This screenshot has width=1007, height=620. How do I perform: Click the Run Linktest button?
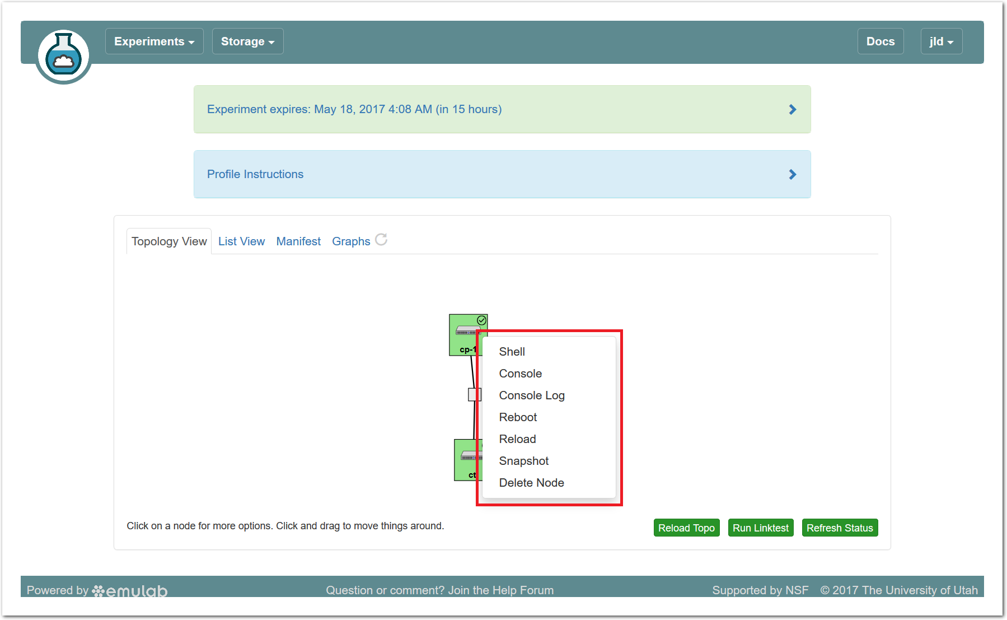click(760, 528)
